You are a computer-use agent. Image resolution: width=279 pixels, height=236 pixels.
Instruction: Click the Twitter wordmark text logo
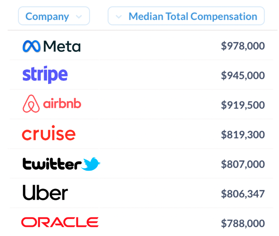52,164
